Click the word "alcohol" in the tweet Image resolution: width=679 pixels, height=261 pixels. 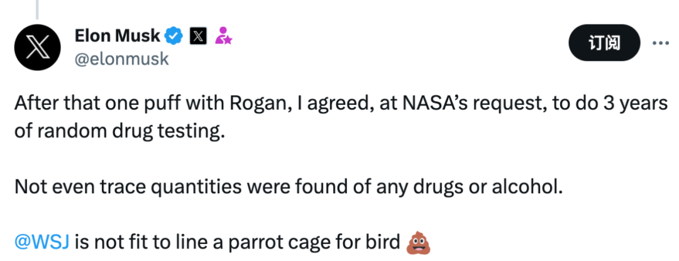[526, 186]
